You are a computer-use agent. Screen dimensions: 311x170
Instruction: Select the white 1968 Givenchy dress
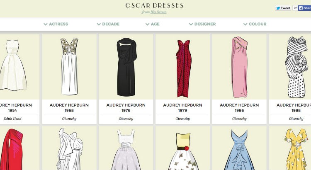(69, 66)
